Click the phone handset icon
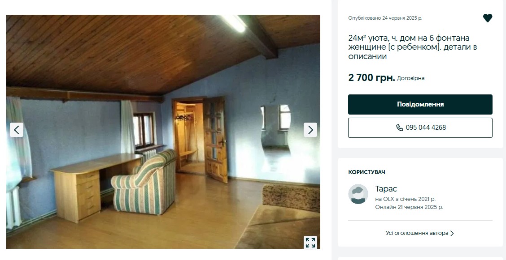The height and width of the screenshot is (260, 506). (x=400, y=128)
